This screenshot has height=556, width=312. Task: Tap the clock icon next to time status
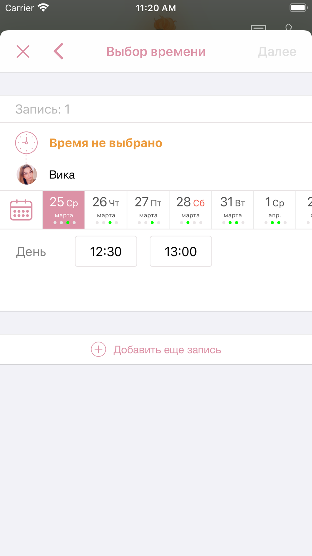pyautogui.click(x=27, y=143)
